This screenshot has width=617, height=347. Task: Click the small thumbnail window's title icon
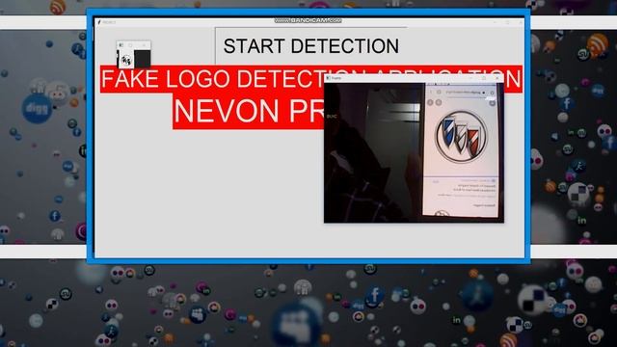[121, 45]
